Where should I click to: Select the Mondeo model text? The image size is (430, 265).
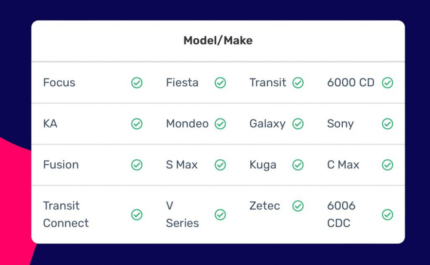[187, 124]
